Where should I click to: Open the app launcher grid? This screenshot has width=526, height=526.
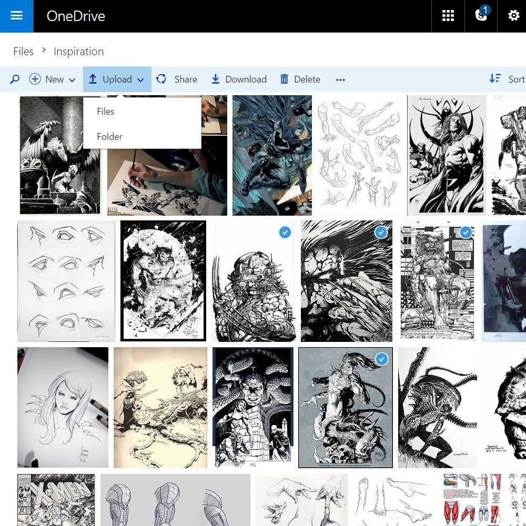coord(448,16)
